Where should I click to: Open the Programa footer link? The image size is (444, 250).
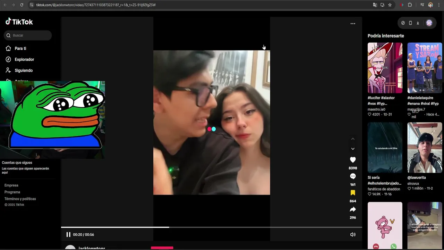click(12, 192)
